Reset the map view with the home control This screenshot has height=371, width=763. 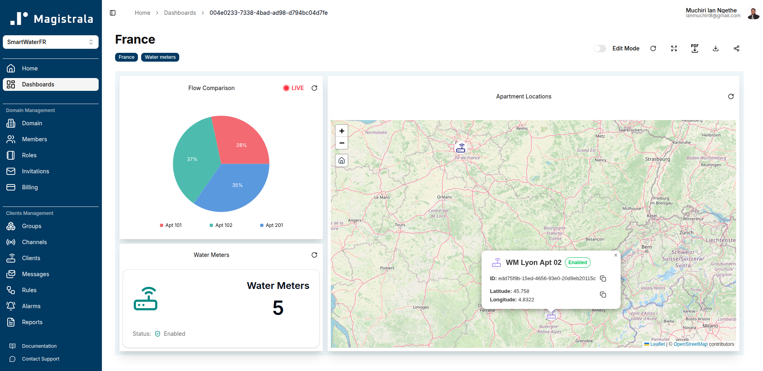tap(342, 160)
